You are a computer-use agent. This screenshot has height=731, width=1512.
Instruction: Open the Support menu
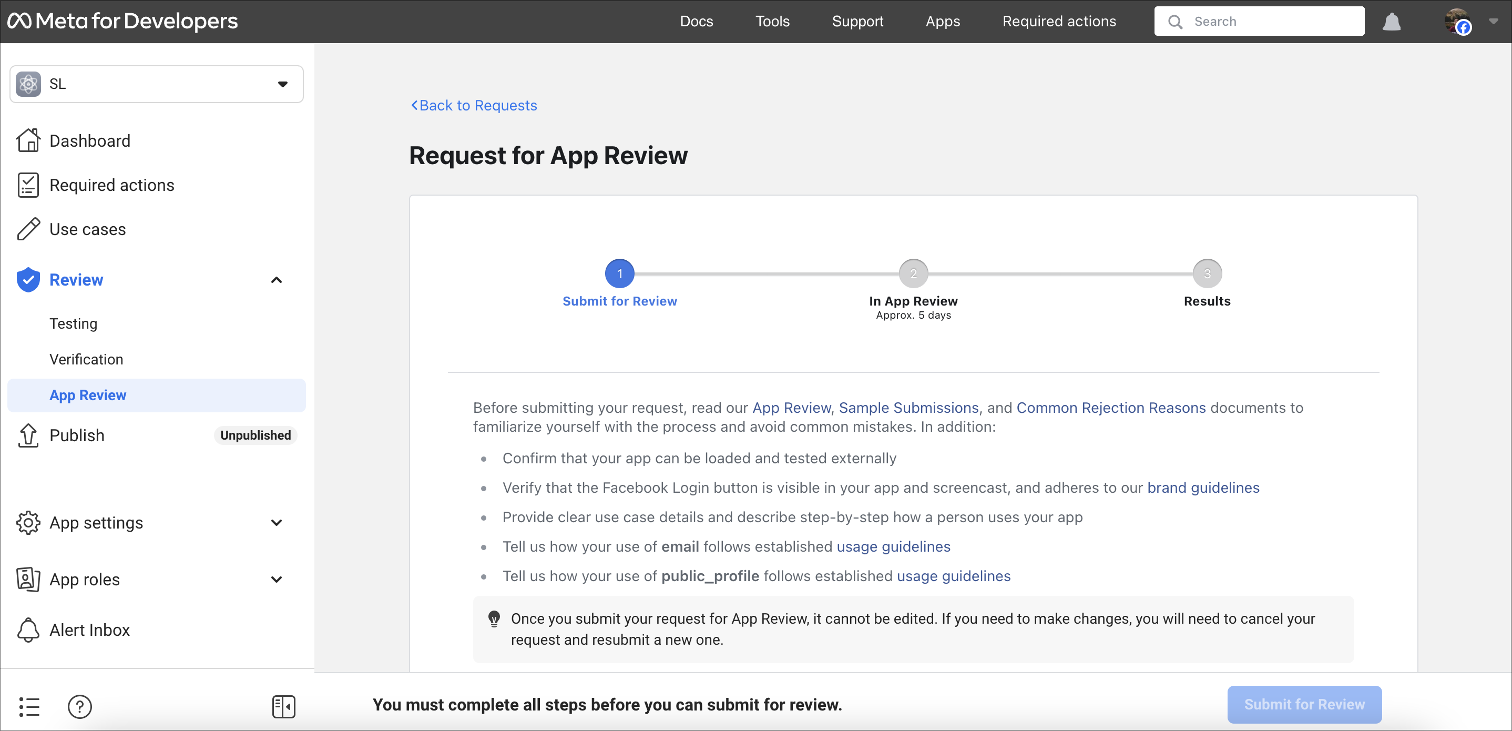[x=857, y=22]
